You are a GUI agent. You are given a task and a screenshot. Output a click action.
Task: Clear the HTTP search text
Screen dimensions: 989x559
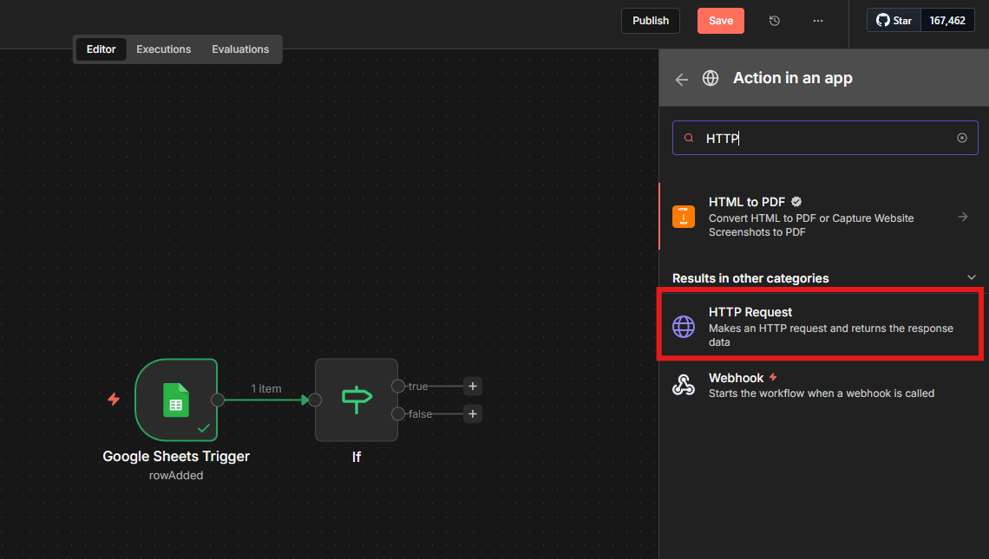coord(961,138)
